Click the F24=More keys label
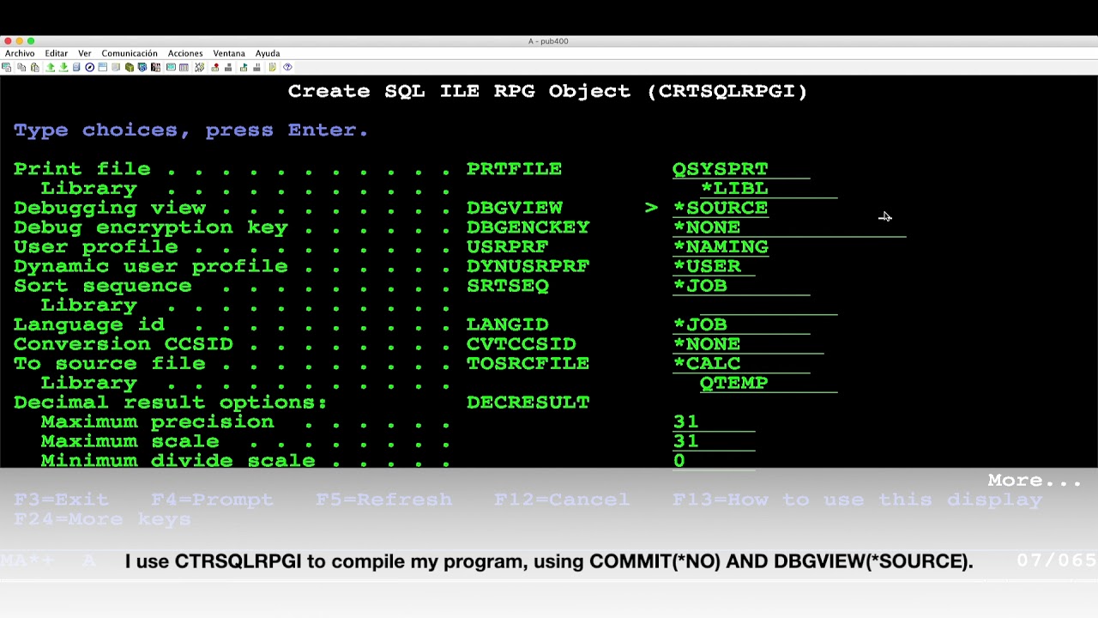The width and height of the screenshot is (1098, 618). [103, 519]
